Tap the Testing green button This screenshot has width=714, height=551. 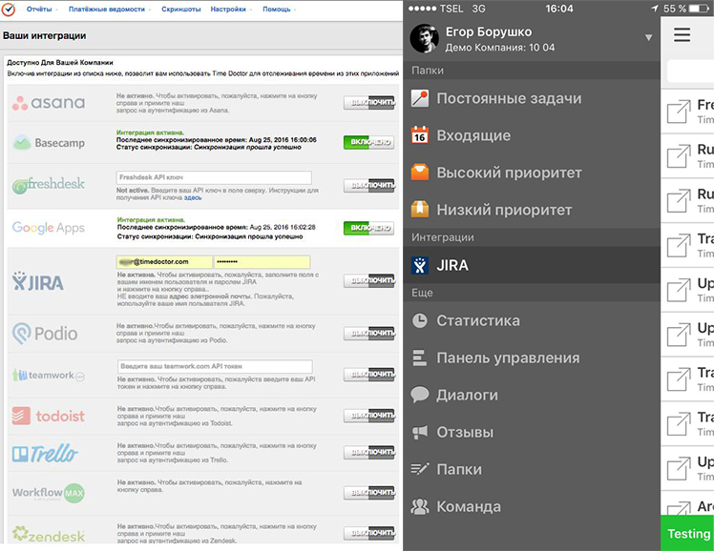(x=687, y=533)
